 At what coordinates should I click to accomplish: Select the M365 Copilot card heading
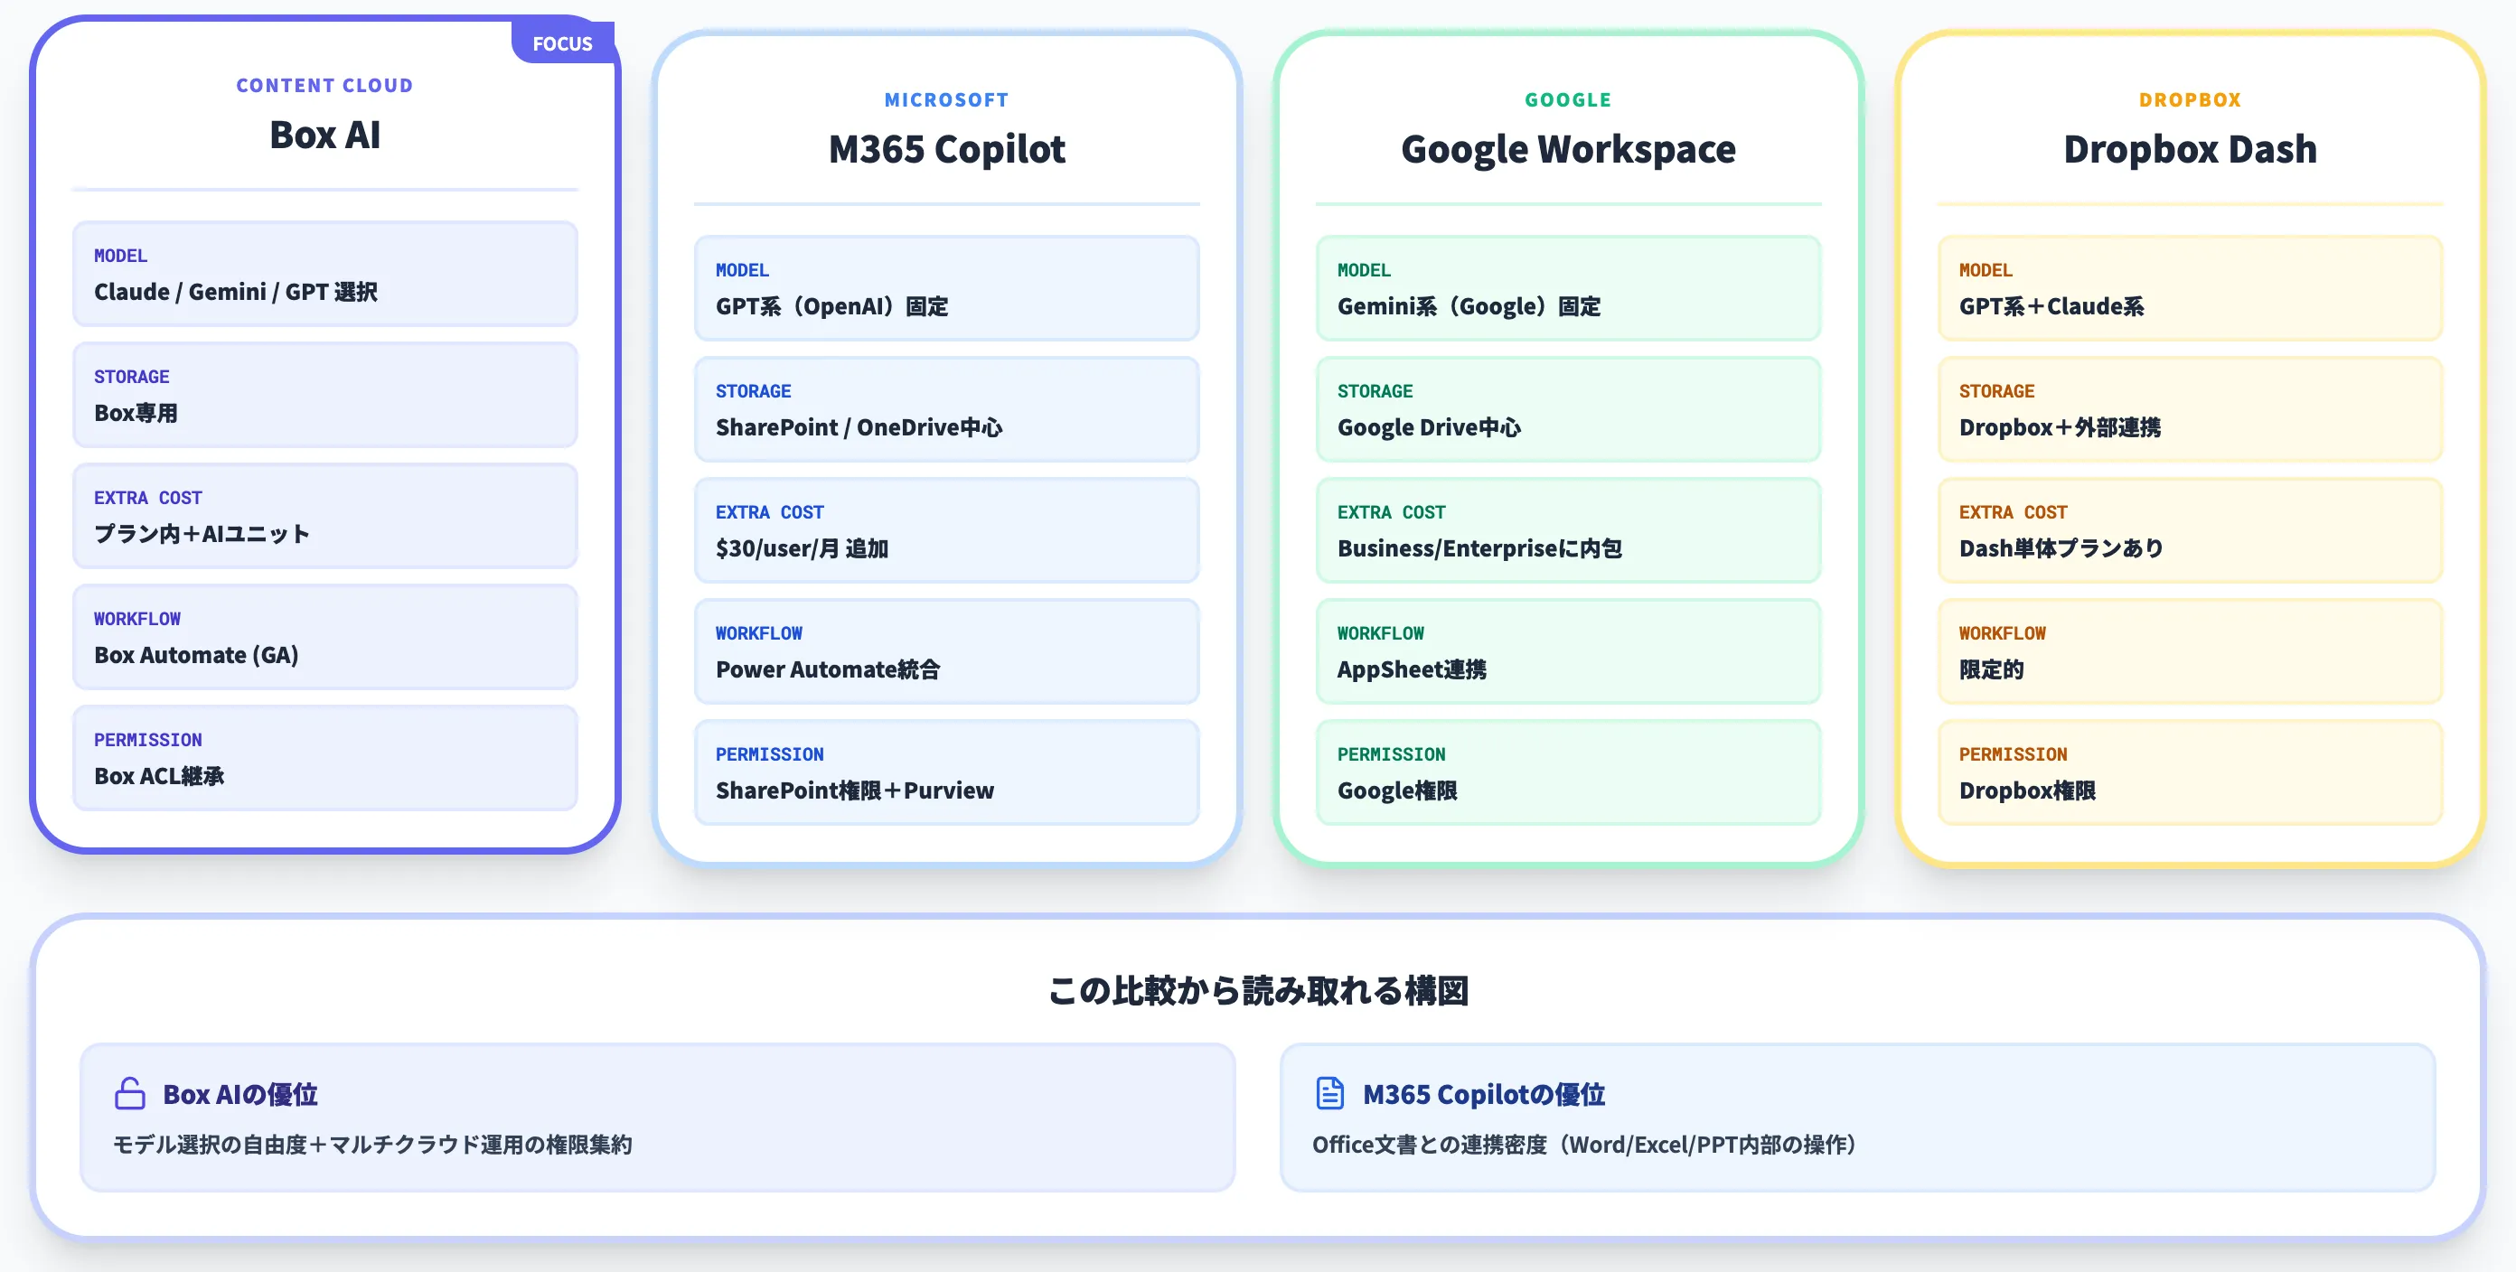click(946, 149)
